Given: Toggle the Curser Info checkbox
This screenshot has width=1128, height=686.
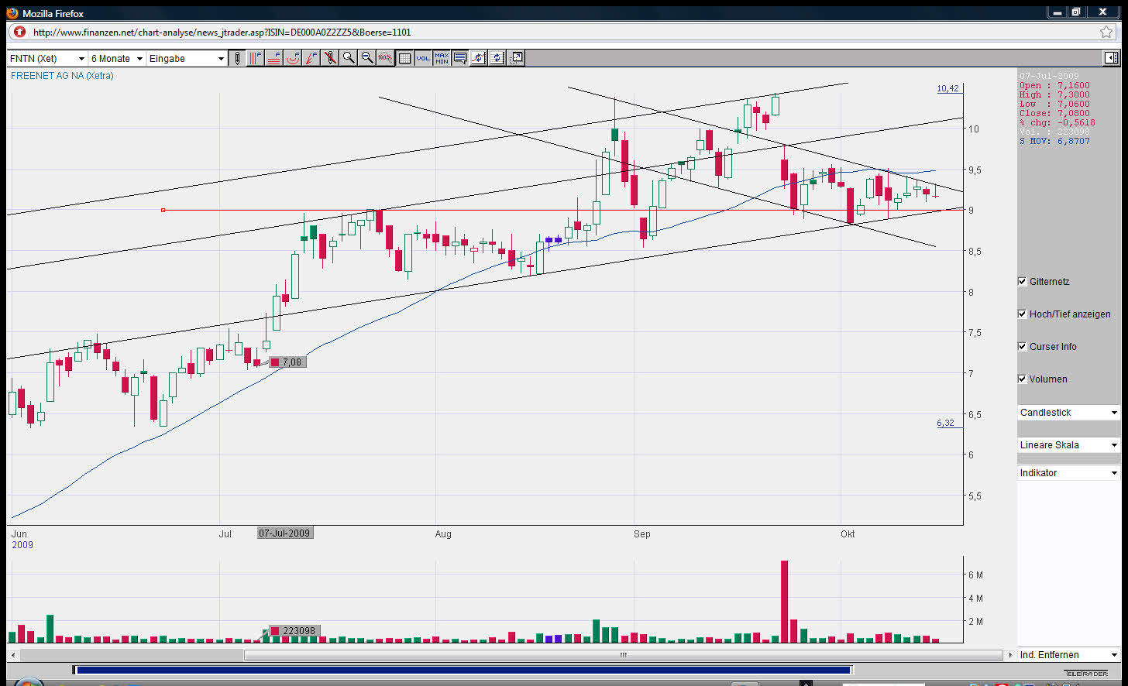Looking at the screenshot, I should point(1023,346).
